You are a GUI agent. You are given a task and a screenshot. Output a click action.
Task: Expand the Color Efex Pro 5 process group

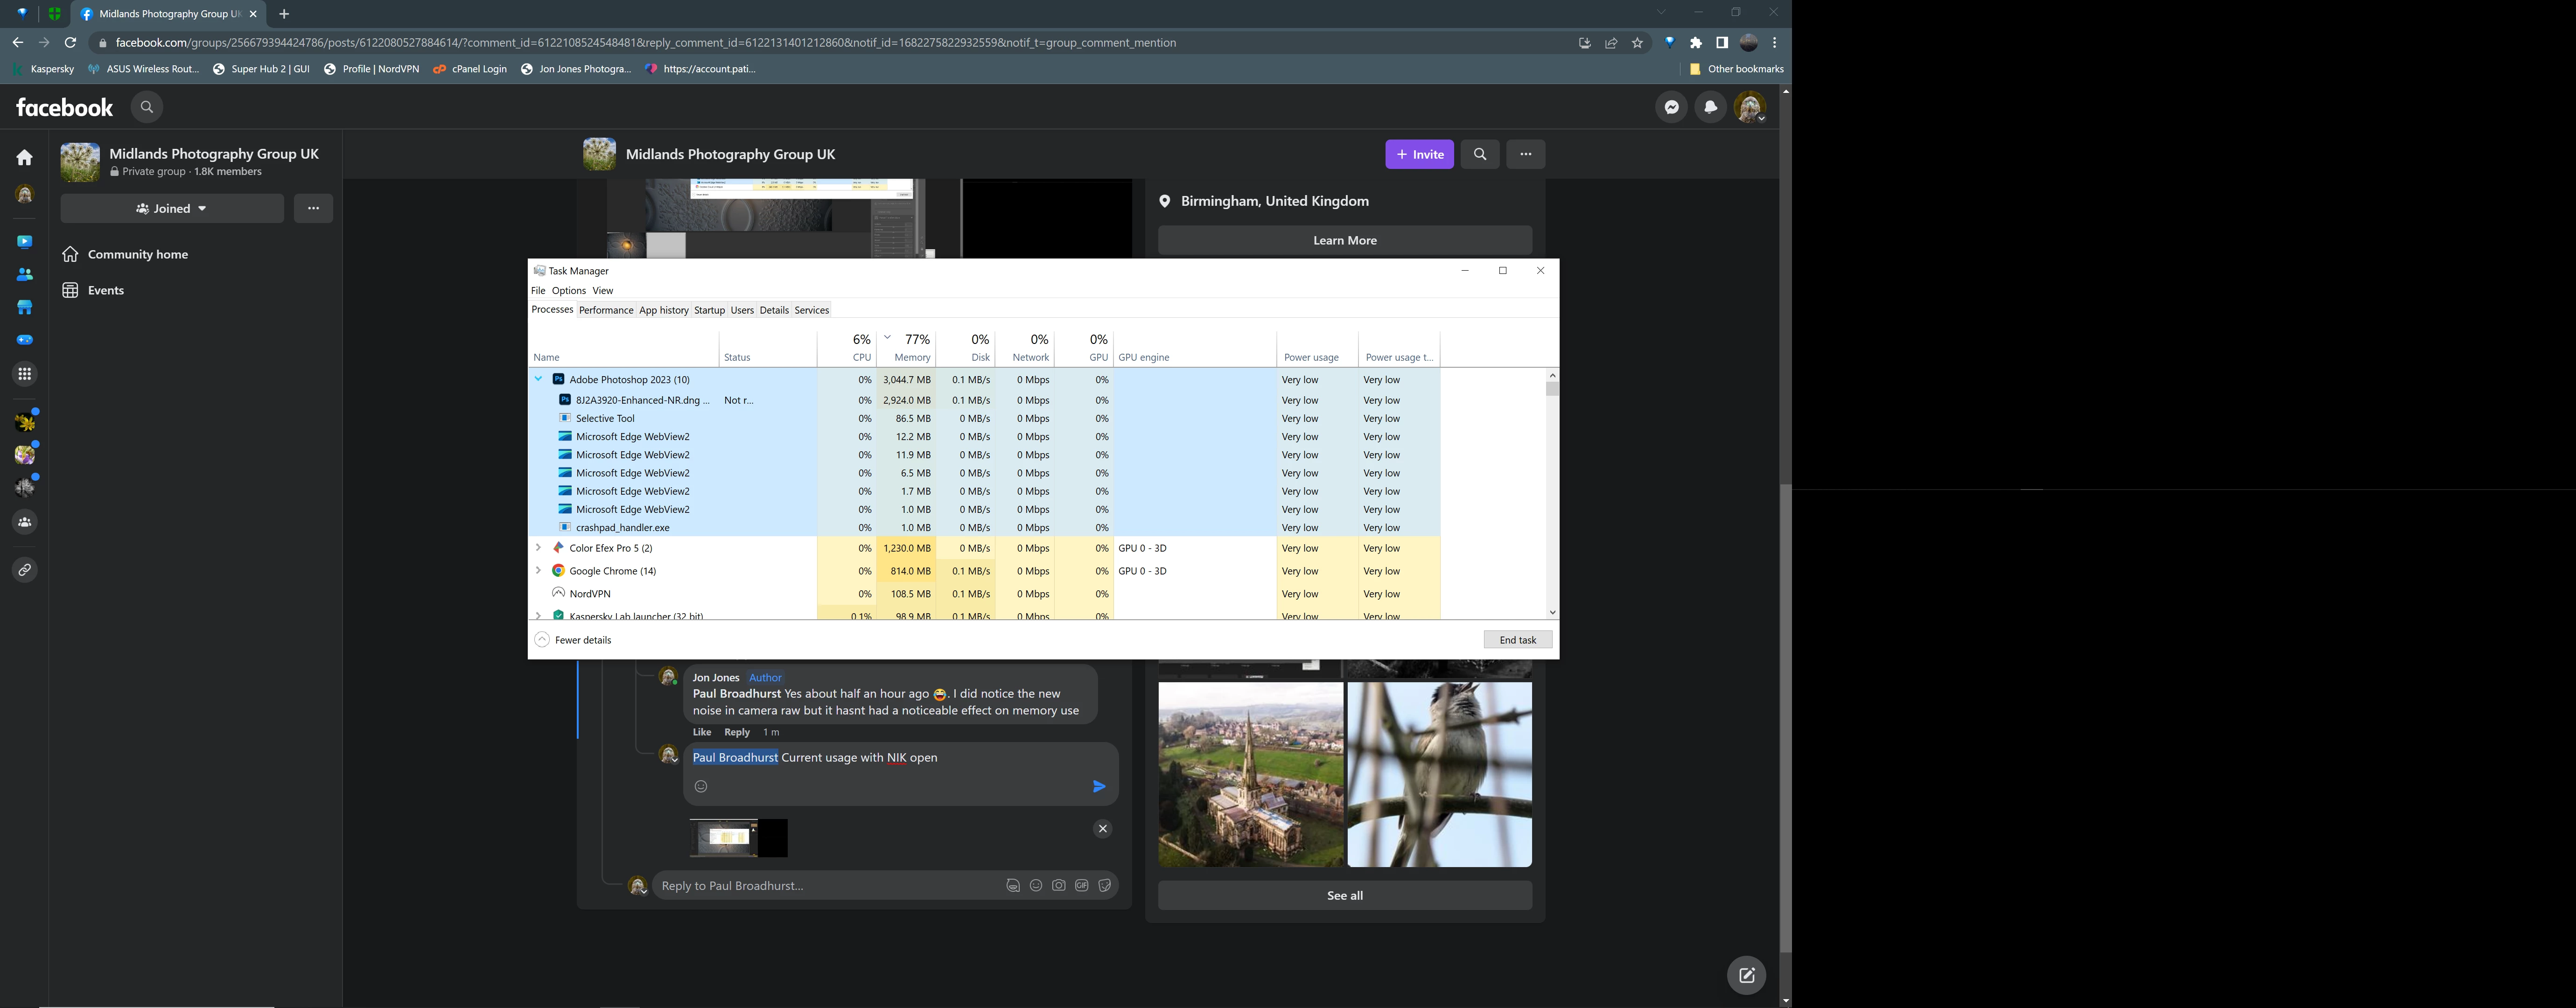(x=538, y=548)
